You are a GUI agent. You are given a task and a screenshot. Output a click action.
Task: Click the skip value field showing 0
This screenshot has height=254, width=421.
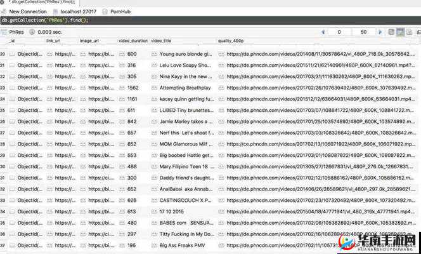[x=339, y=32]
